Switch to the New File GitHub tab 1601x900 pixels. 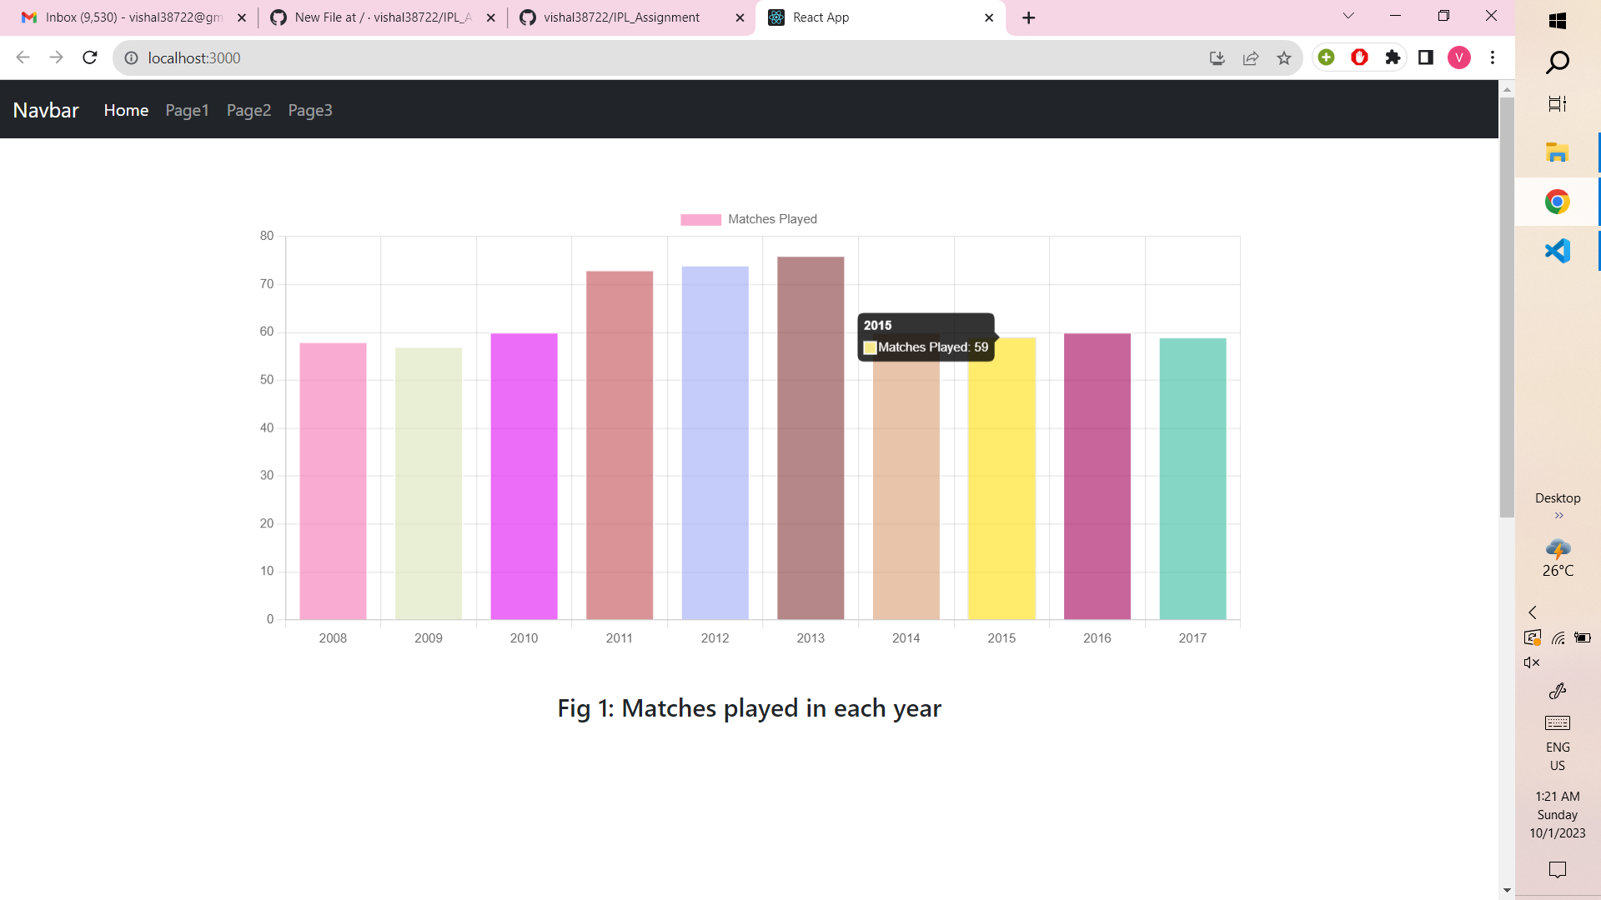point(383,17)
